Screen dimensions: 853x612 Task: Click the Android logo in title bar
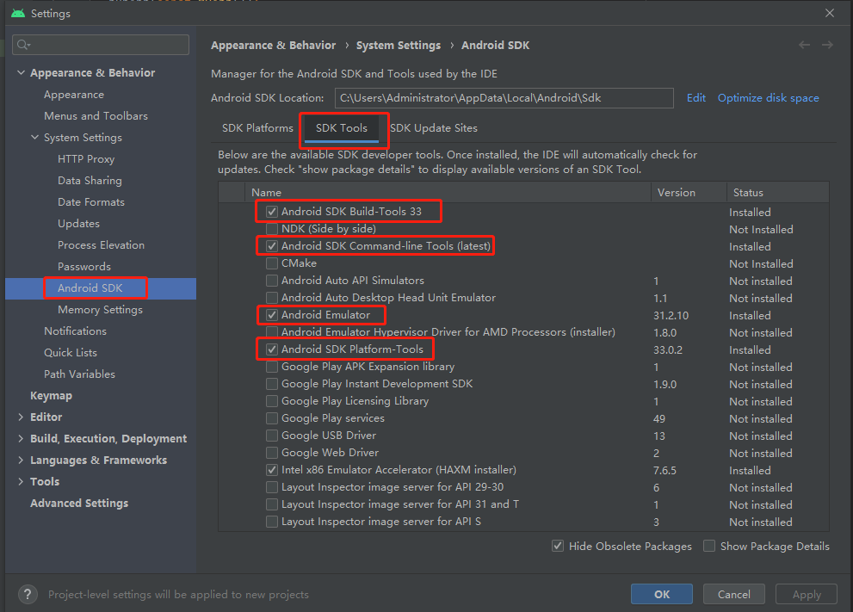pyautogui.click(x=18, y=13)
